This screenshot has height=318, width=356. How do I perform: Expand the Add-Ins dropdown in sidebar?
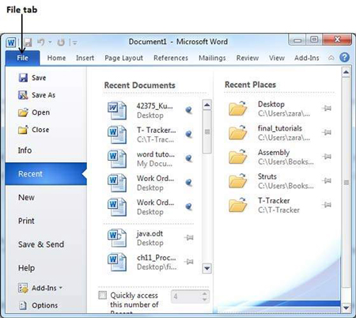click(x=61, y=288)
